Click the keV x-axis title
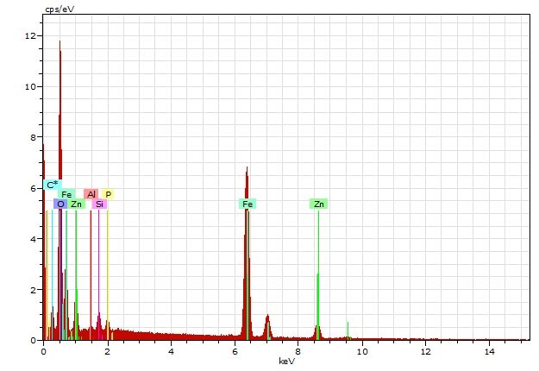539x371 pixels. tap(286, 362)
